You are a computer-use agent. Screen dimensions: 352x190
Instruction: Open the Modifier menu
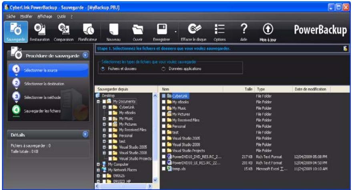[26, 16]
